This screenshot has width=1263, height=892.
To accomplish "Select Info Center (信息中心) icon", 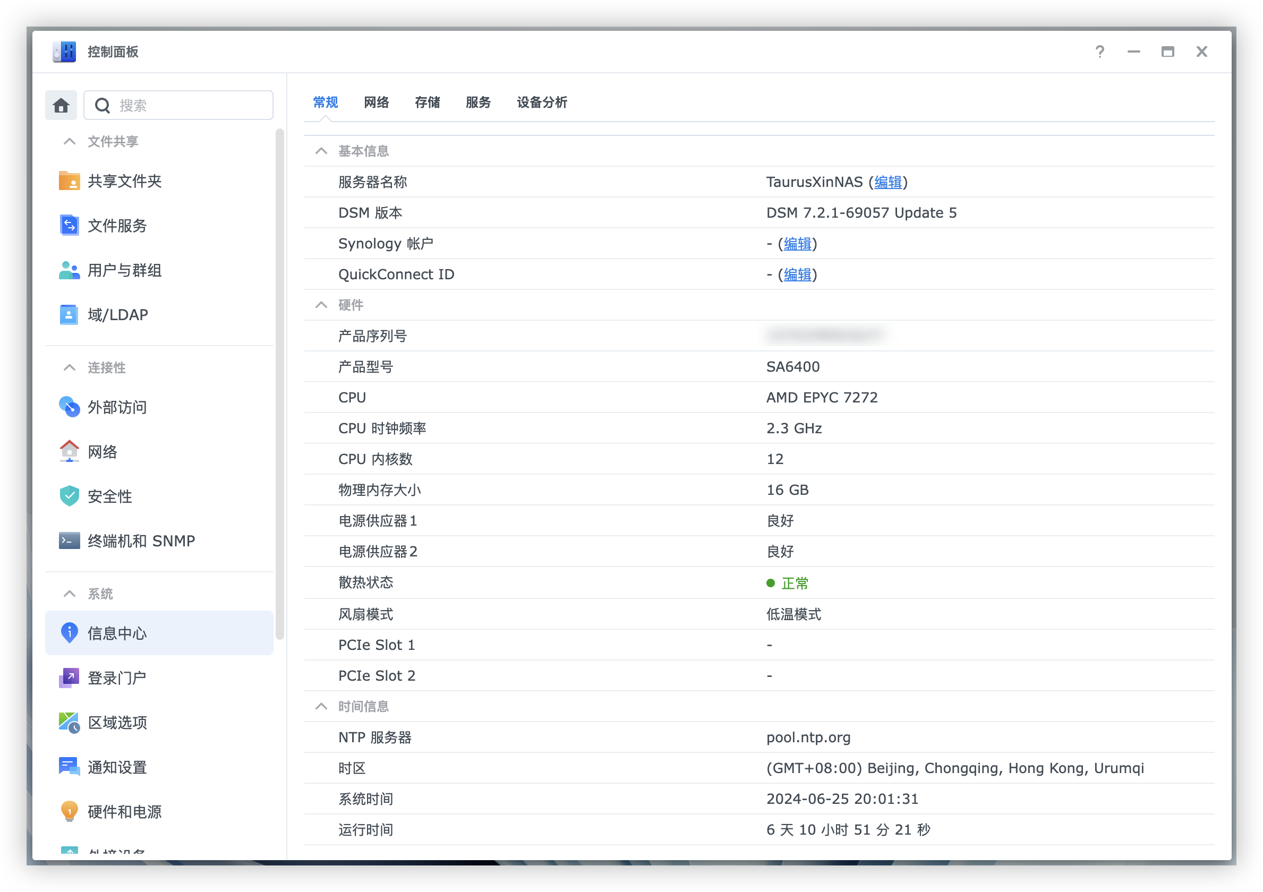I will pyautogui.click(x=69, y=633).
